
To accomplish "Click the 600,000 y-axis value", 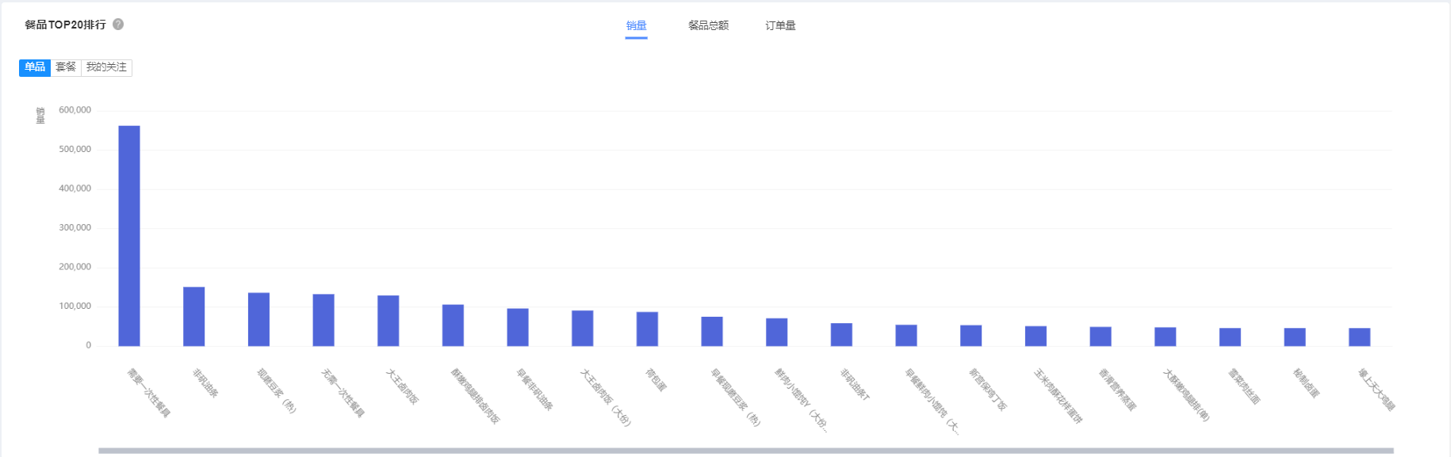I will [75, 110].
